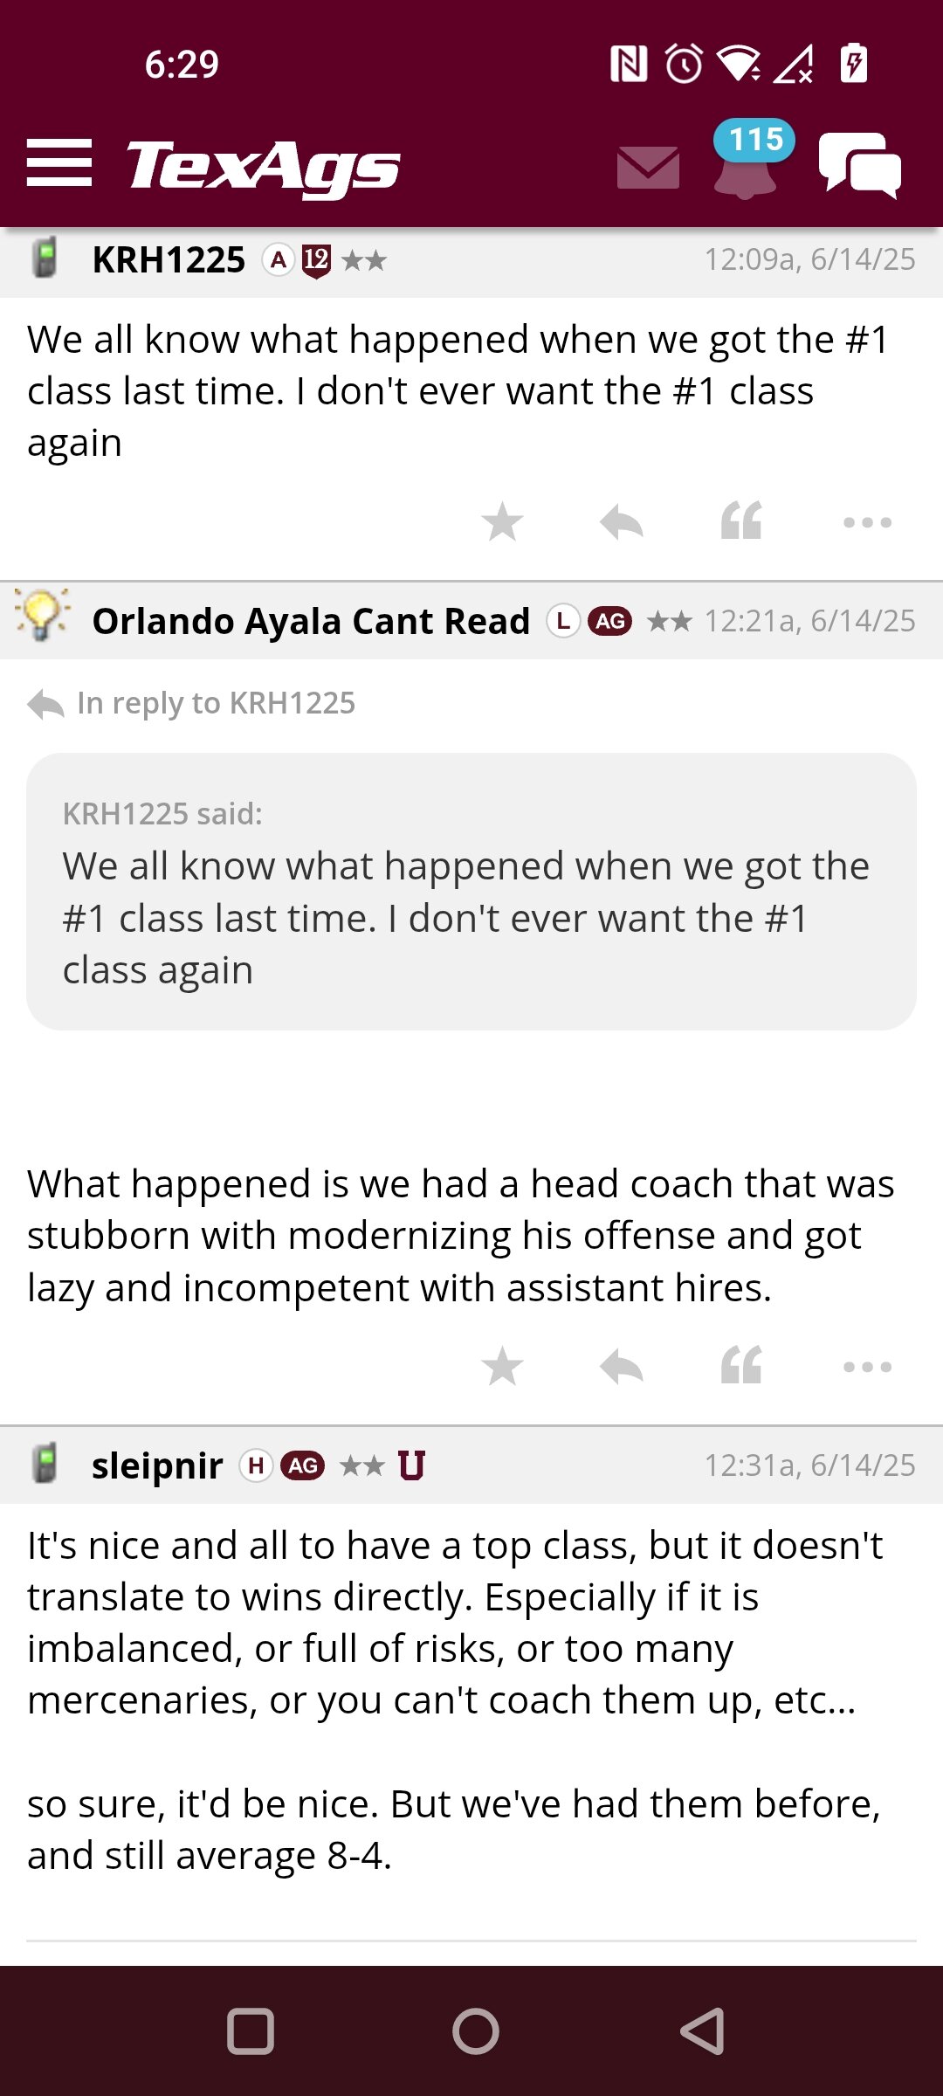Tap the Android back button
This screenshot has height=2096, width=943.
tap(703, 2031)
